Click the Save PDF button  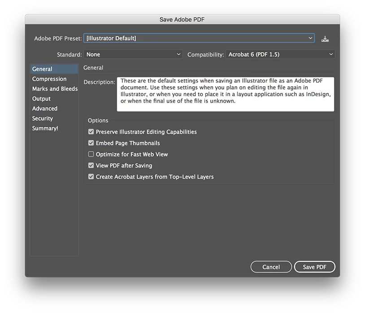click(x=314, y=267)
